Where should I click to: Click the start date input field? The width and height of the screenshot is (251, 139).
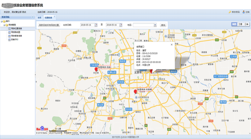coord(87,25)
